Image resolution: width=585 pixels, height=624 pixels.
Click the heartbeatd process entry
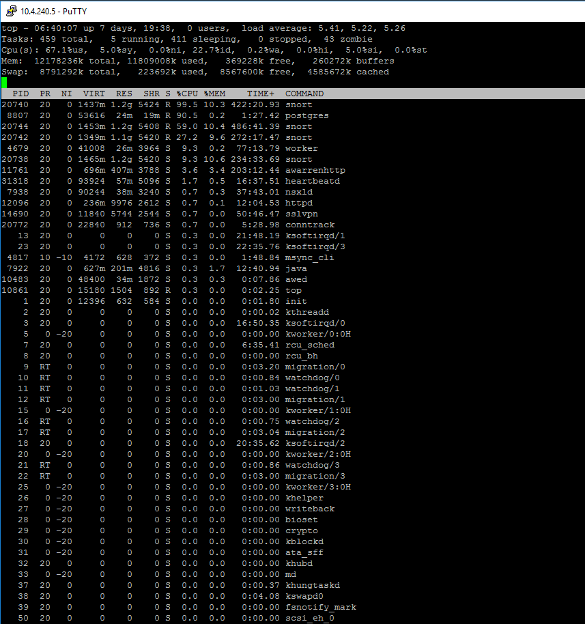312,181
